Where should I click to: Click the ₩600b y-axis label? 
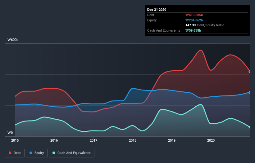click(x=13, y=40)
